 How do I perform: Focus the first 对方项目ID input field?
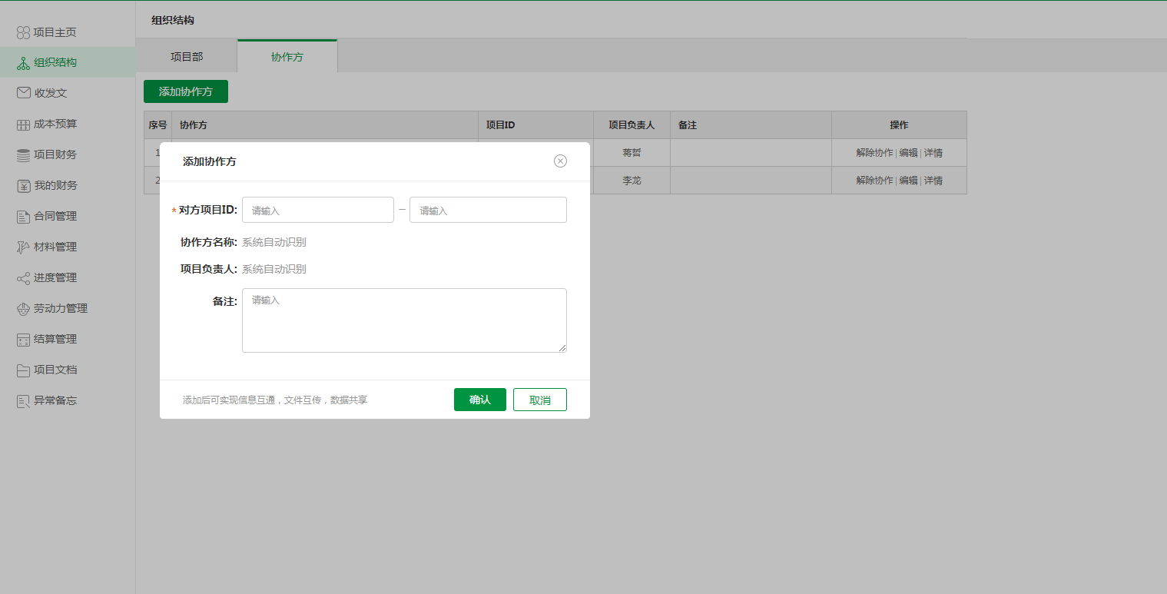tap(318, 210)
